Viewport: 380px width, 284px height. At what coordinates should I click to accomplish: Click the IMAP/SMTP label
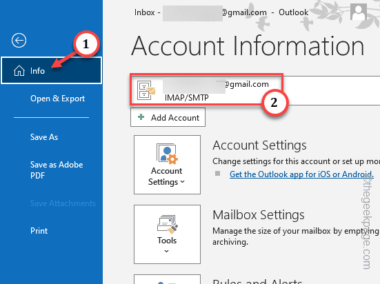point(187,98)
